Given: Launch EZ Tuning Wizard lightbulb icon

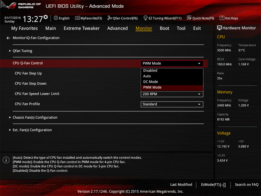Looking at the screenshot, I should [145, 18].
